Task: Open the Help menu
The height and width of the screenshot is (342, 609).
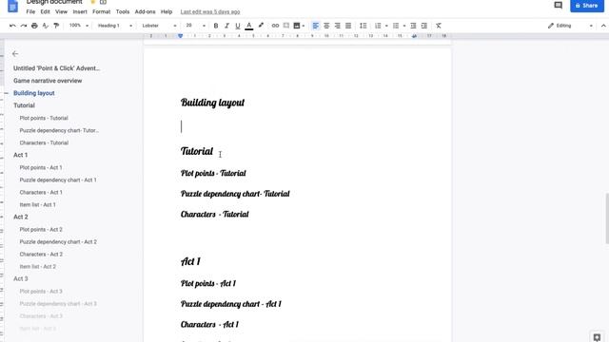Action: coord(167,11)
